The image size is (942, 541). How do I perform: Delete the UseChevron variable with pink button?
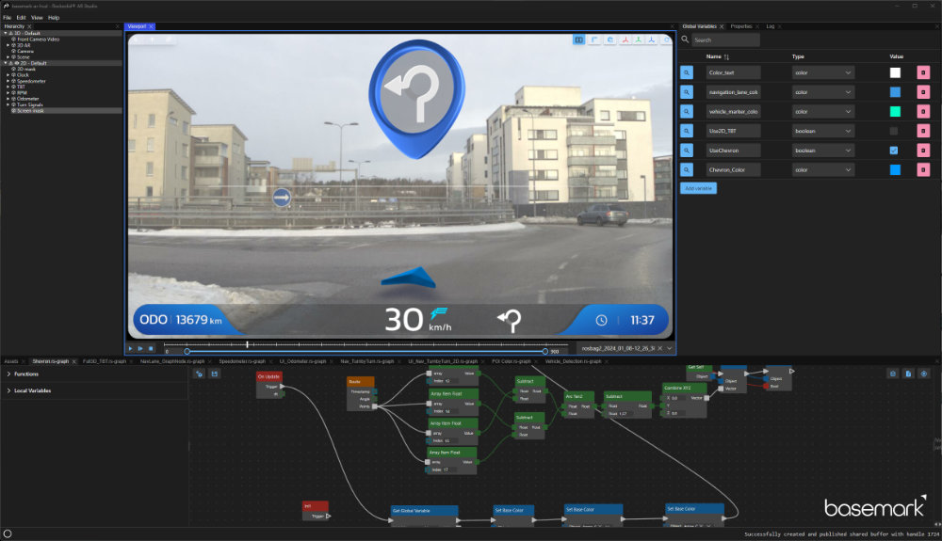(x=923, y=150)
